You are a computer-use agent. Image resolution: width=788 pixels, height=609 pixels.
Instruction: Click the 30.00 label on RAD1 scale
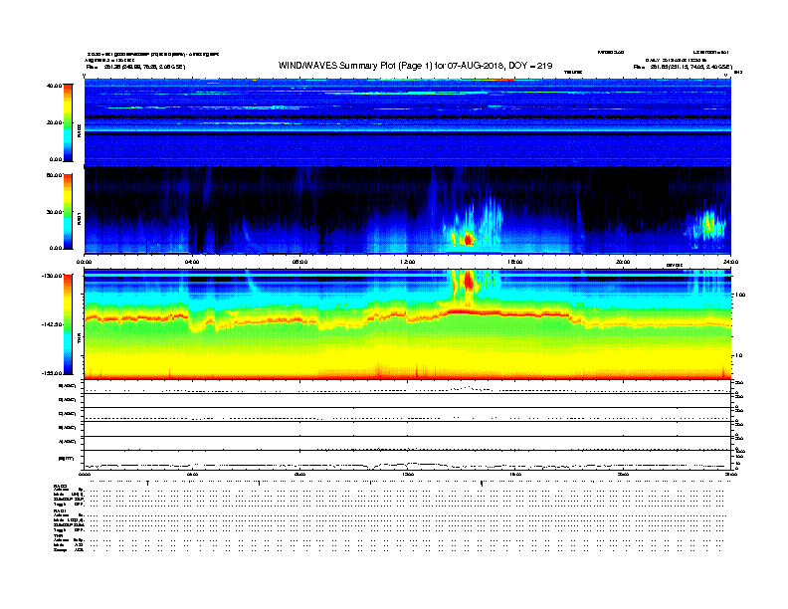point(54,212)
